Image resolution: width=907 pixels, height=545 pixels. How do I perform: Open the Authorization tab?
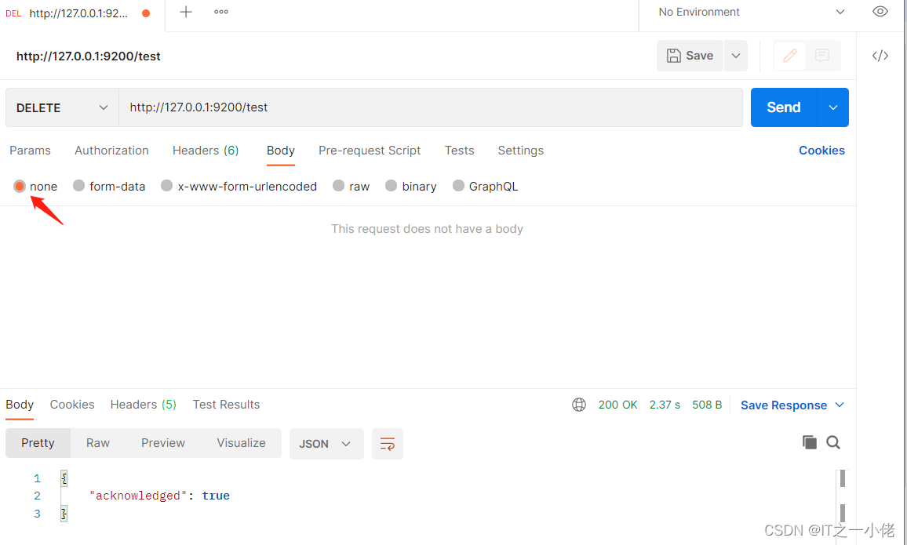pyautogui.click(x=111, y=151)
